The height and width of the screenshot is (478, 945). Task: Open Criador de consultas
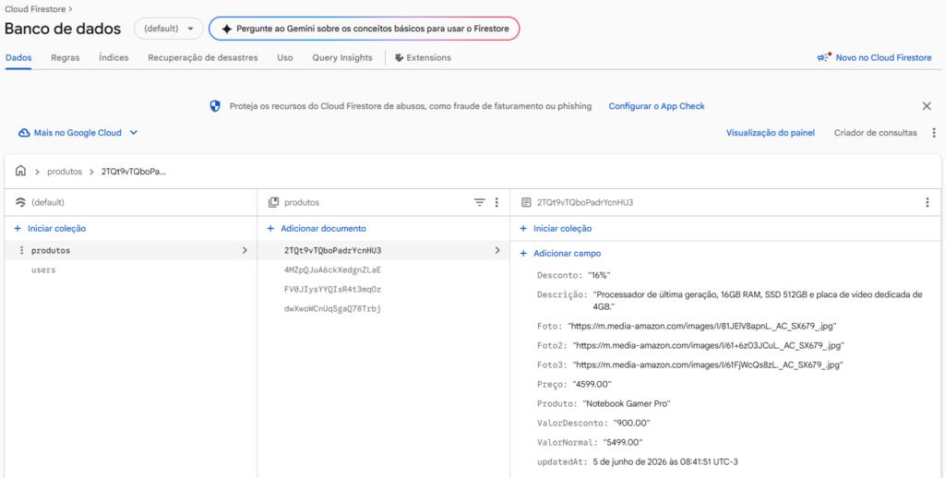(876, 133)
